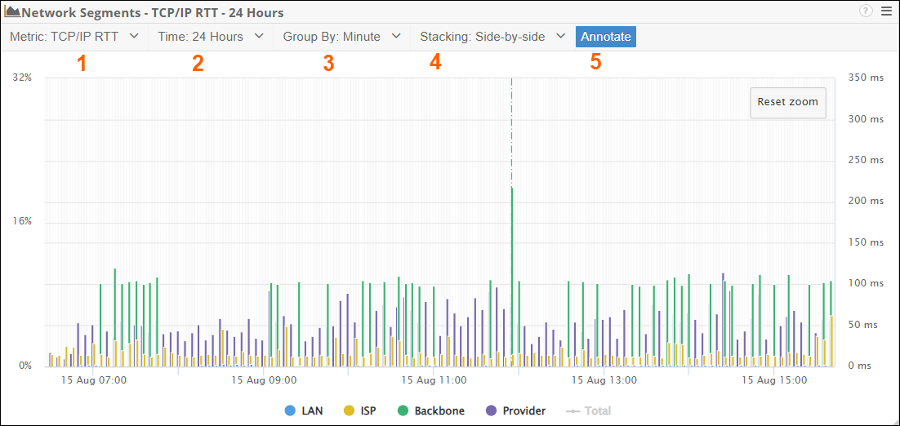The image size is (900, 426).
Task: Click the 15 Aug 13:00 axis label
Action: [604, 379]
